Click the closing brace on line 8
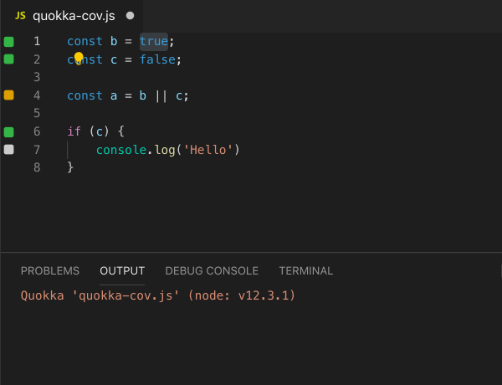The height and width of the screenshot is (385, 502). 70,167
